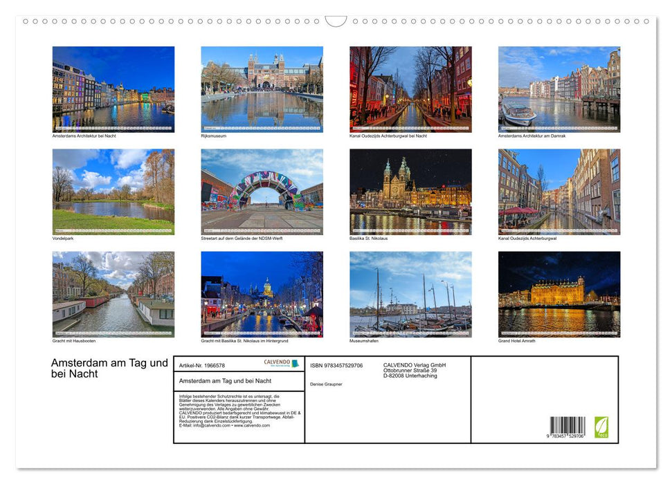The image size is (672, 484).
Task: Select the Rijksmuseum preview image
Action: (x=262, y=89)
